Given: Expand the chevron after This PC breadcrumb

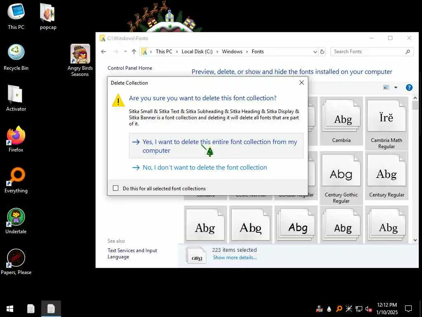Looking at the screenshot, I should 177,52.
